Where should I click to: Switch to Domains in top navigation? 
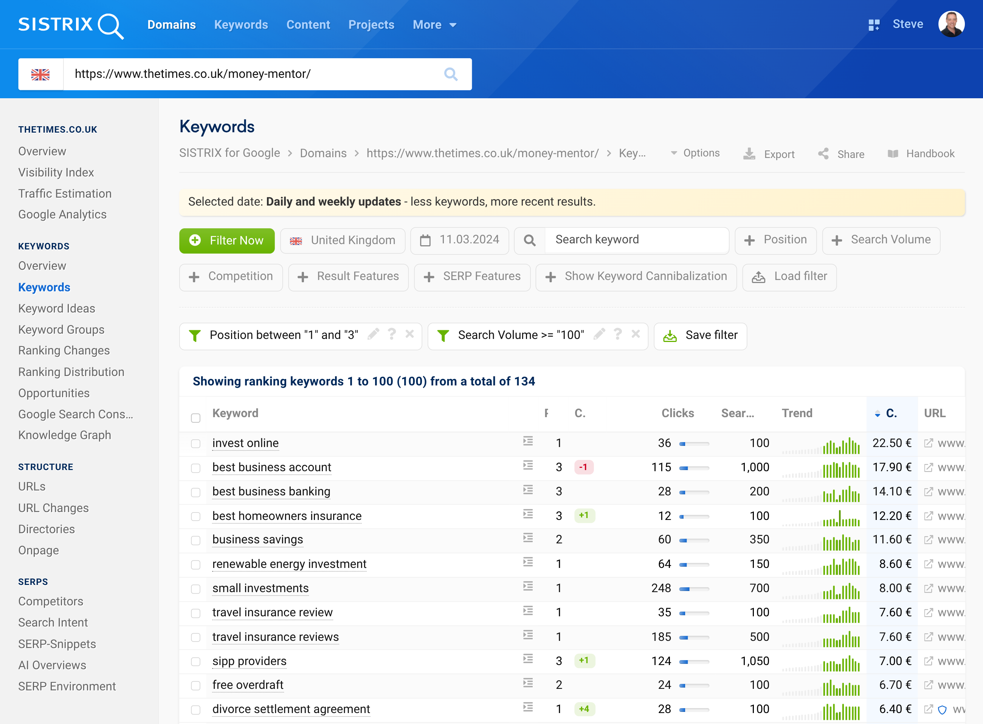171,25
